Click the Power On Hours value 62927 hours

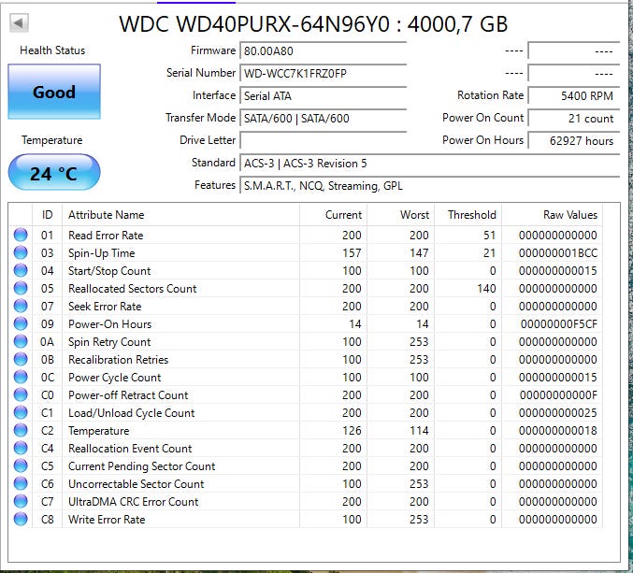(574, 140)
